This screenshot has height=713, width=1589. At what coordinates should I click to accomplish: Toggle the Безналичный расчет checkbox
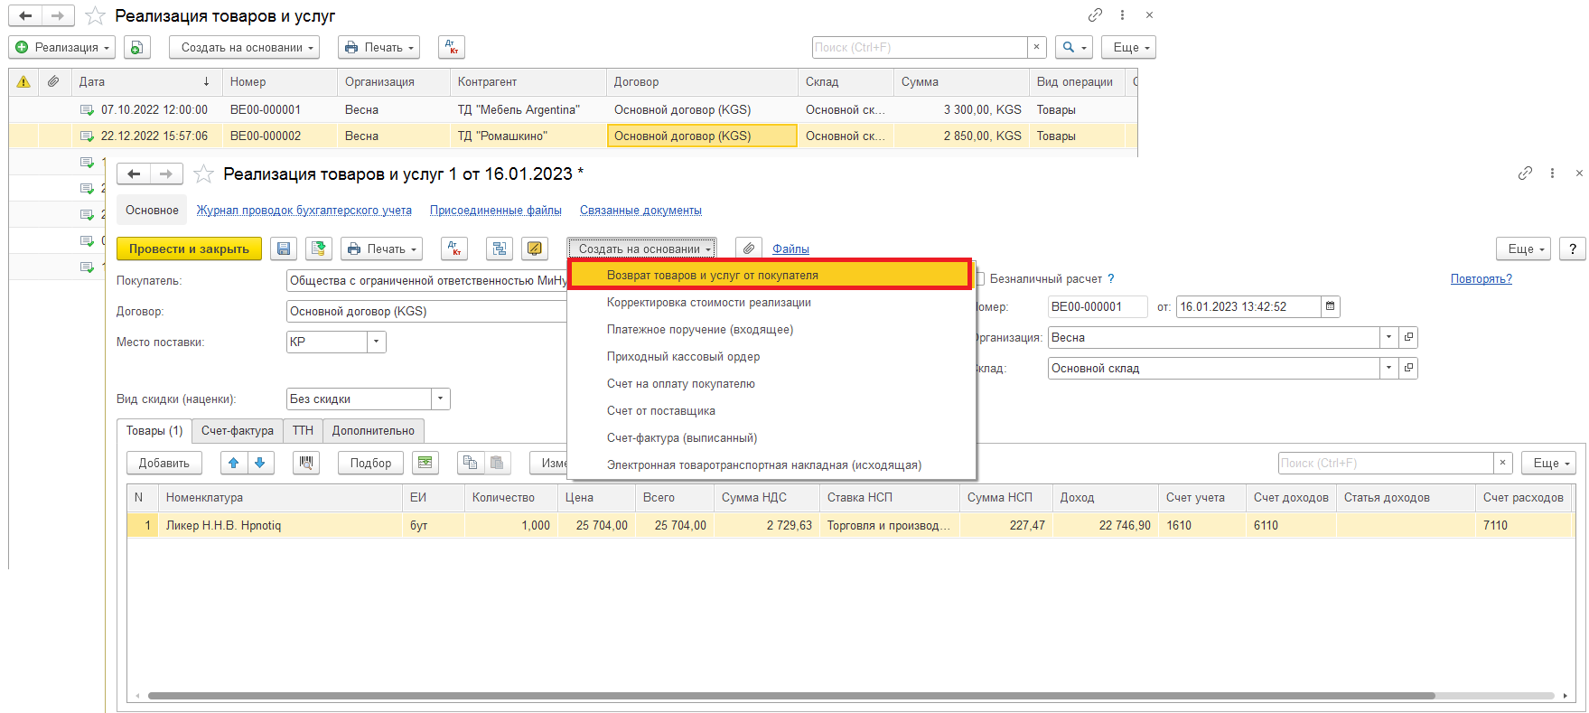980,278
